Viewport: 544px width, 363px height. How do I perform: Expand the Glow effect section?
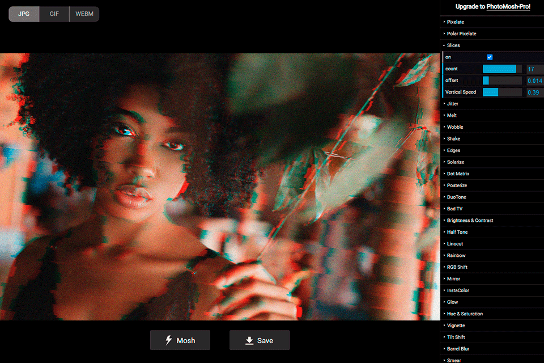pyautogui.click(x=492, y=302)
